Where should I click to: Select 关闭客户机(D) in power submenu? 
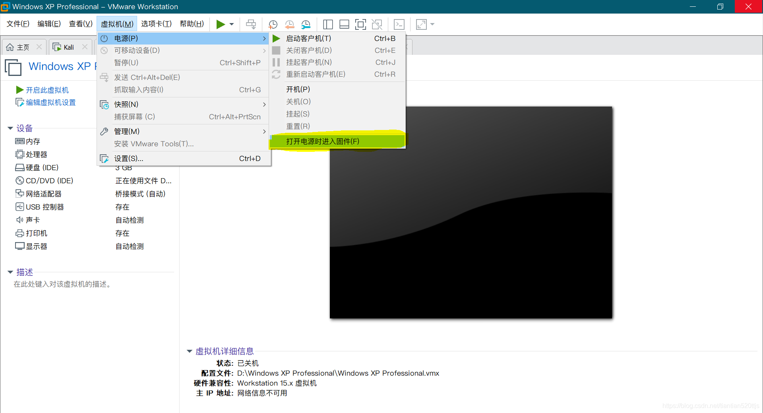(337, 50)
